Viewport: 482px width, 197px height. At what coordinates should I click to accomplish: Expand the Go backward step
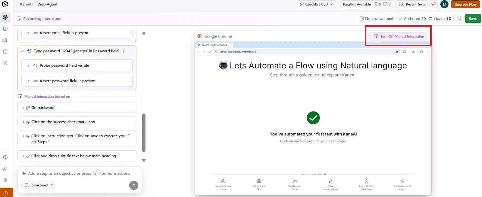pos(23,108)
